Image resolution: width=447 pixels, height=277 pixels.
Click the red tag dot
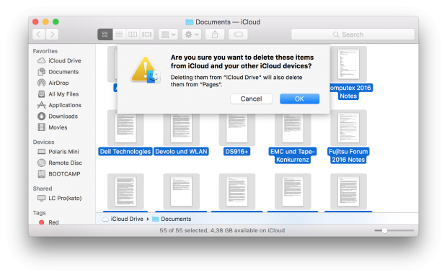[x=42, y=222]
